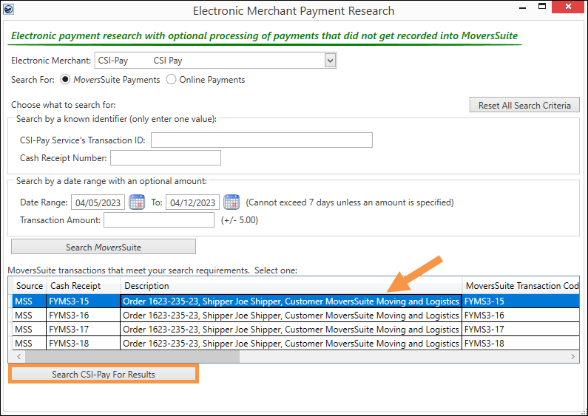Focus the CSI-Pay Service's Transaction ID field
This screenshot has width=588, height=416.
(262, 140)
